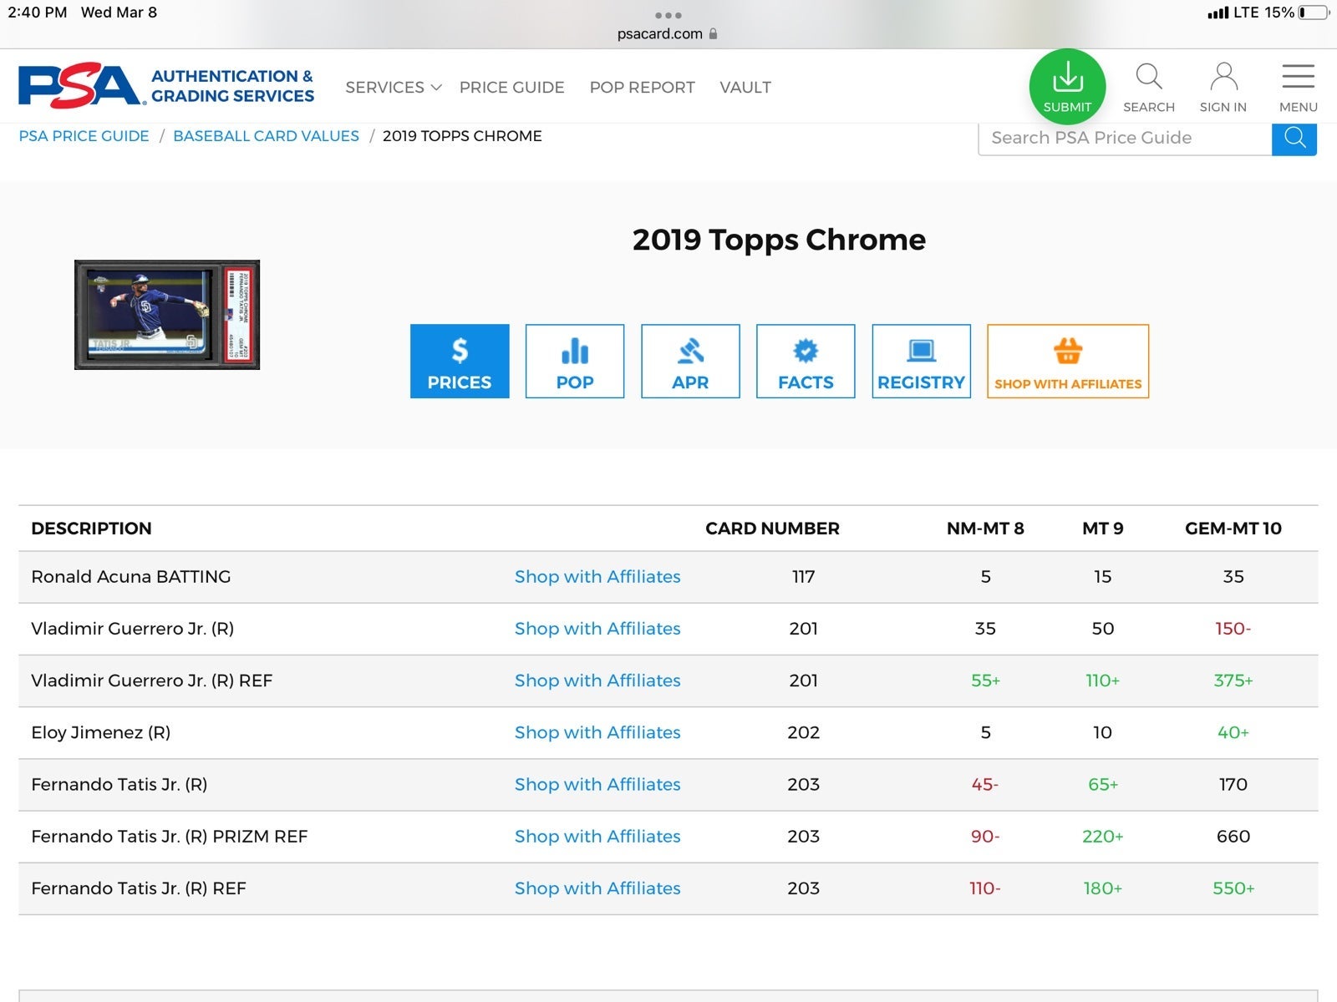Focus the Search PSA Price Guide field
The image size is (1337, 1002).
click(x=1125, y=138)
